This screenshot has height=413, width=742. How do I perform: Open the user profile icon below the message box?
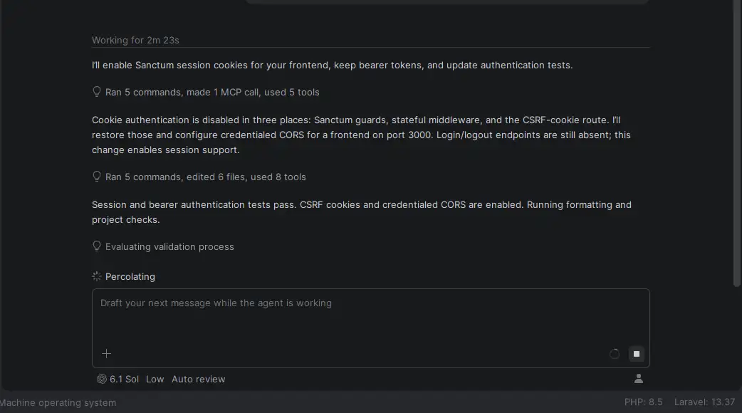coord(638,379)
